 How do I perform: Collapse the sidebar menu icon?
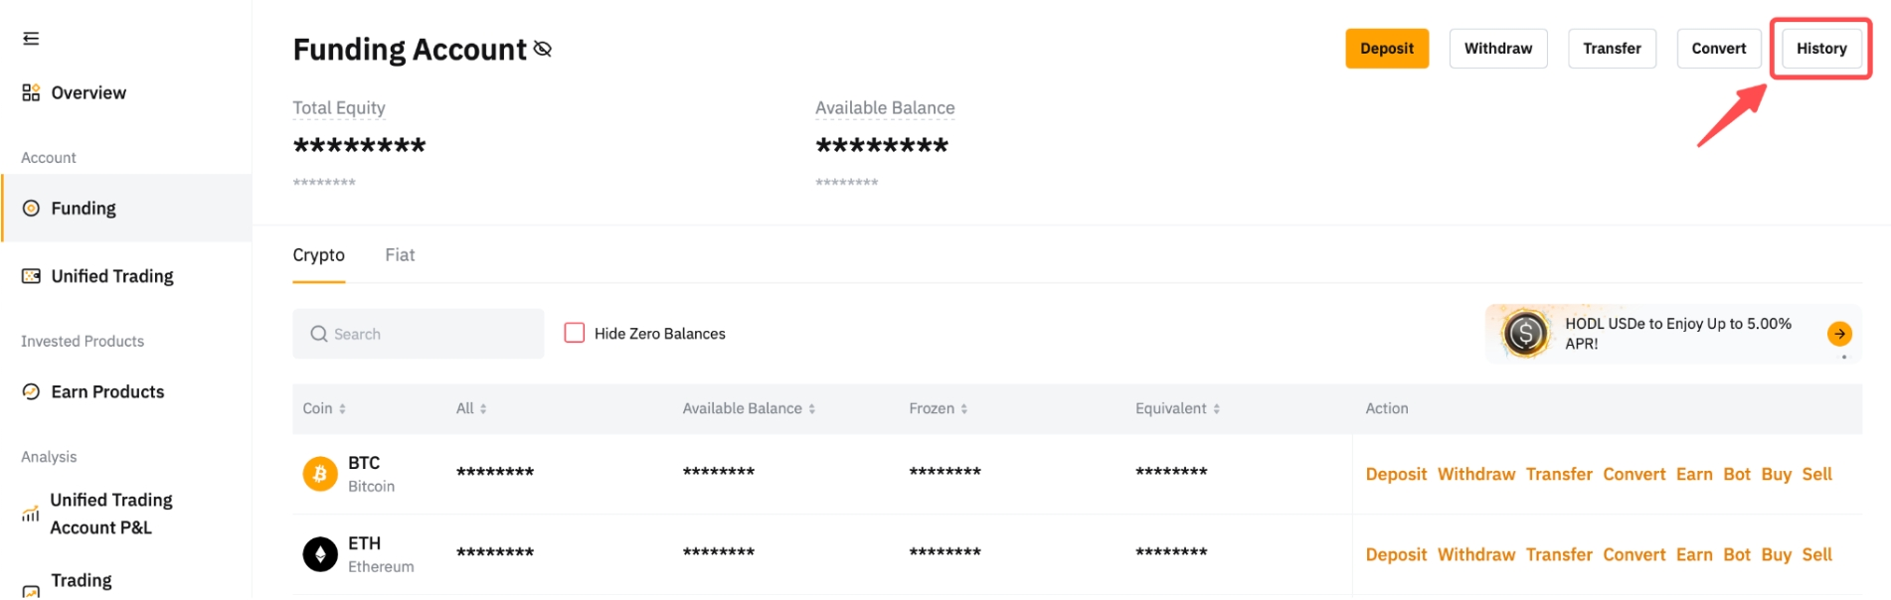[31, 39]
